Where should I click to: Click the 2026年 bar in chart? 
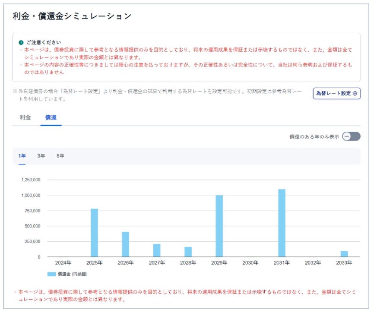point(126,244)
